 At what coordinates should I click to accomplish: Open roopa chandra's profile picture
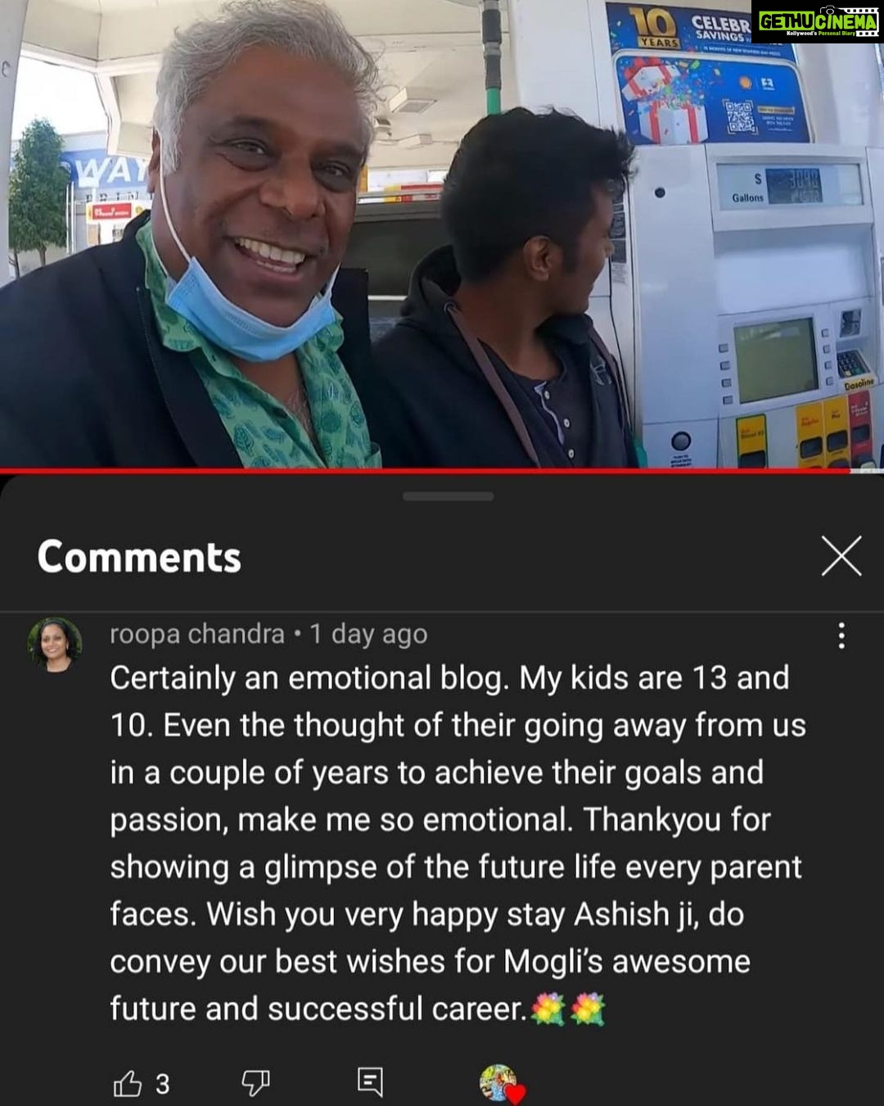55,645
